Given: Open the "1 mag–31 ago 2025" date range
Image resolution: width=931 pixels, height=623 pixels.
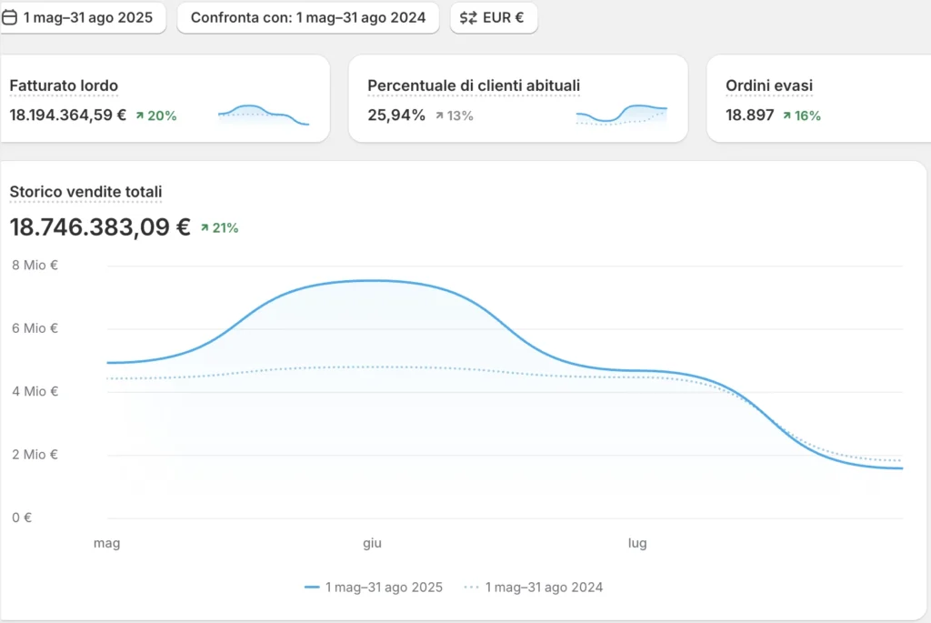Looking at the screenshot, I should [87, 17].
